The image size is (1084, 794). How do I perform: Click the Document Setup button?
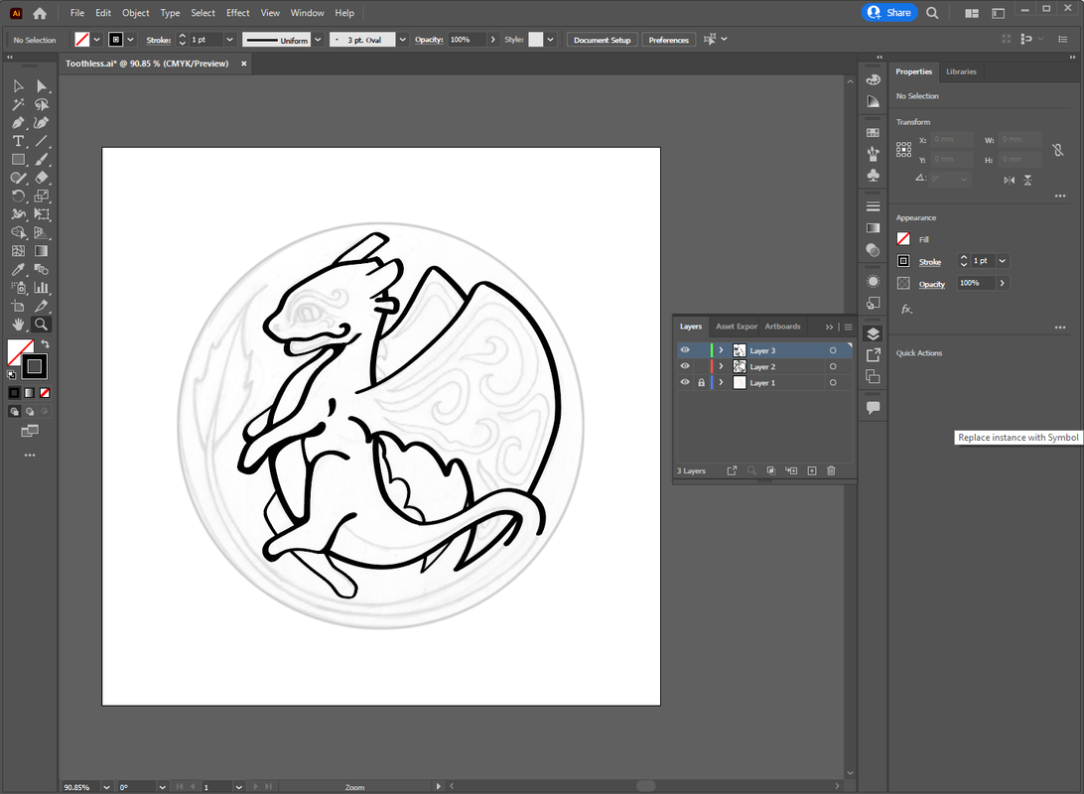tap(602, 40)
